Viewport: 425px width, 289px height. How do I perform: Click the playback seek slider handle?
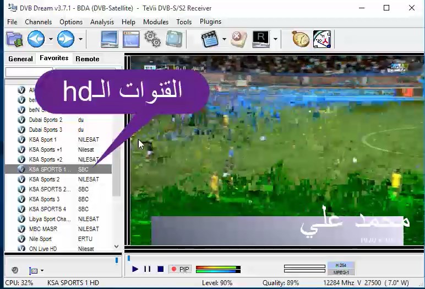click(129, 258)
